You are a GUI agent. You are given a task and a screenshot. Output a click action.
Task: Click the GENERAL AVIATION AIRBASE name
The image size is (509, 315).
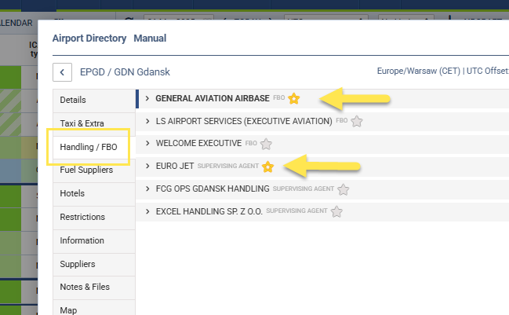[x=213, y=98]
